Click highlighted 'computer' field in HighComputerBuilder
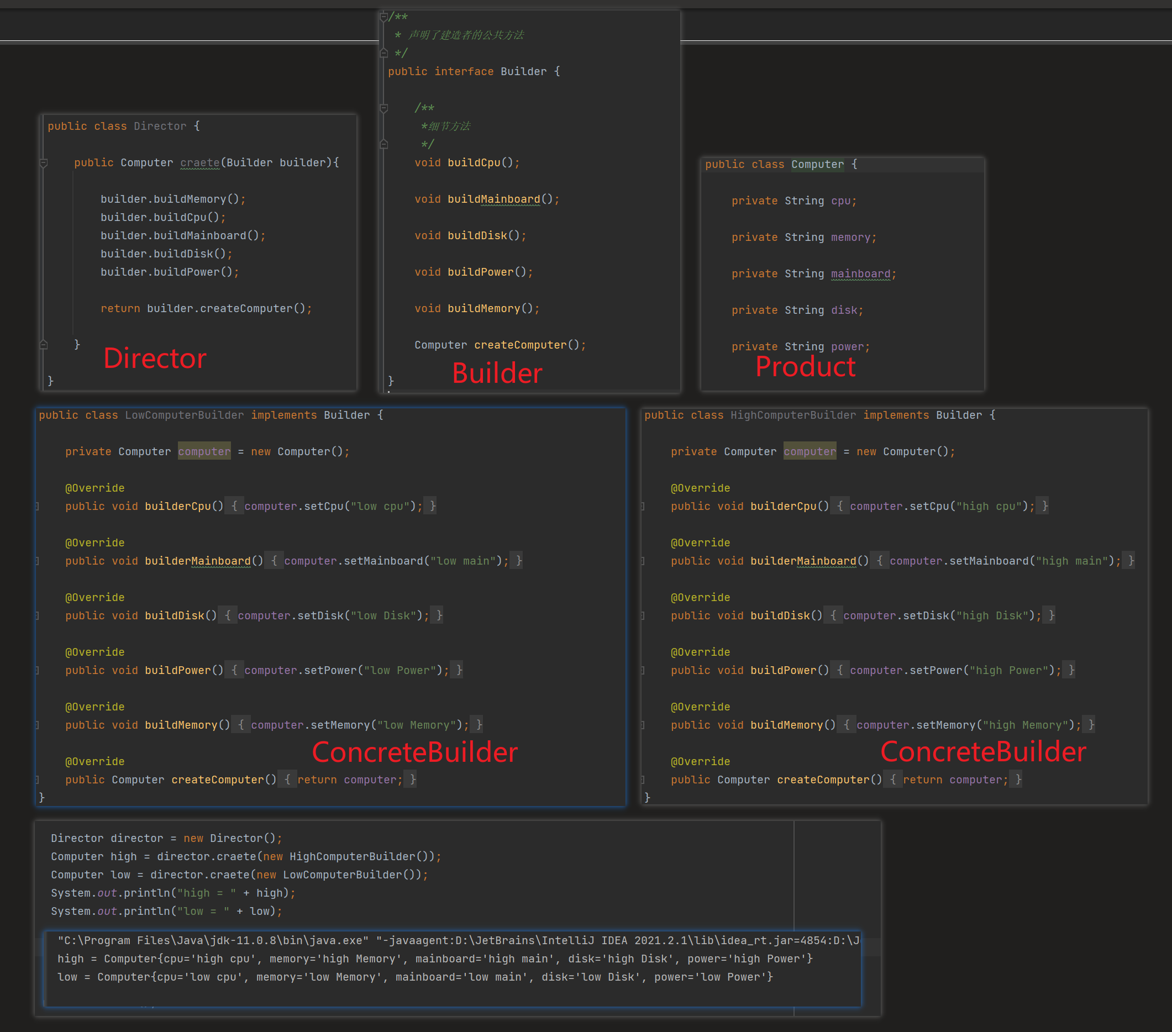The height and width of the screenshot is (1032, 1172). pos(810,452)
